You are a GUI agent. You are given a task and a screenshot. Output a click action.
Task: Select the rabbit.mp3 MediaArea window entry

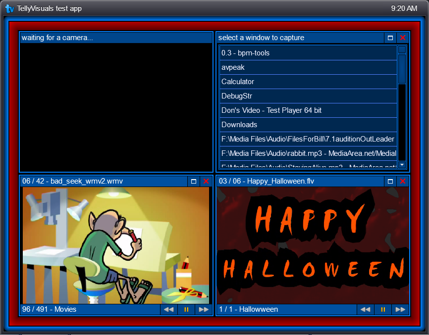(x=308, y=153)
